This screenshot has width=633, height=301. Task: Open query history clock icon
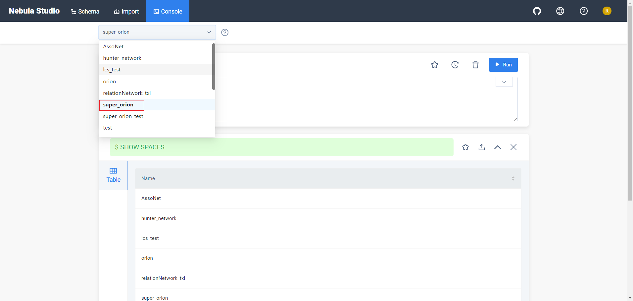coord(455,65)
